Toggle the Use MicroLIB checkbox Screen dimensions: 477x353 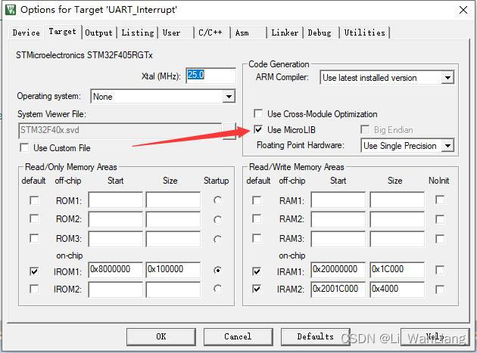point(258,130)
